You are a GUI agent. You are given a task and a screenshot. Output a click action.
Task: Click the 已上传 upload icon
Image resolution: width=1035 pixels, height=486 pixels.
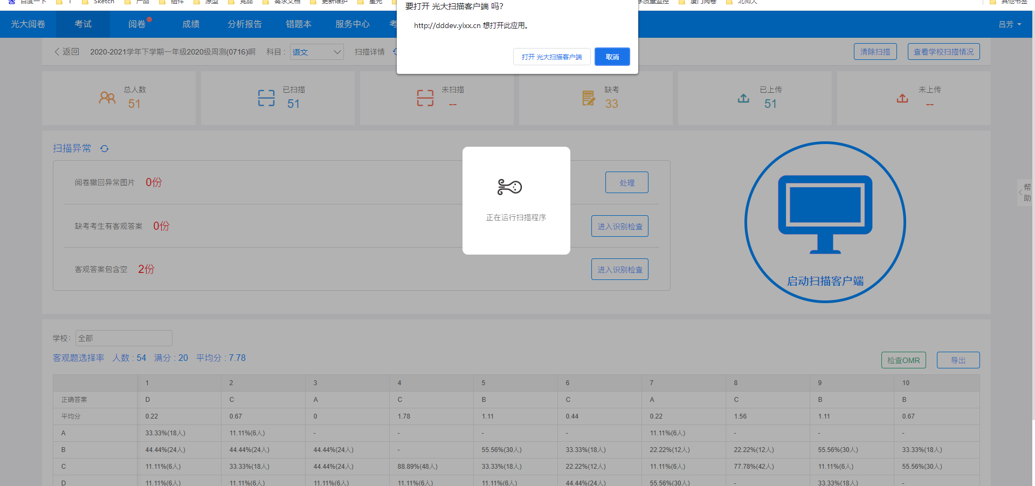(743, 98)
